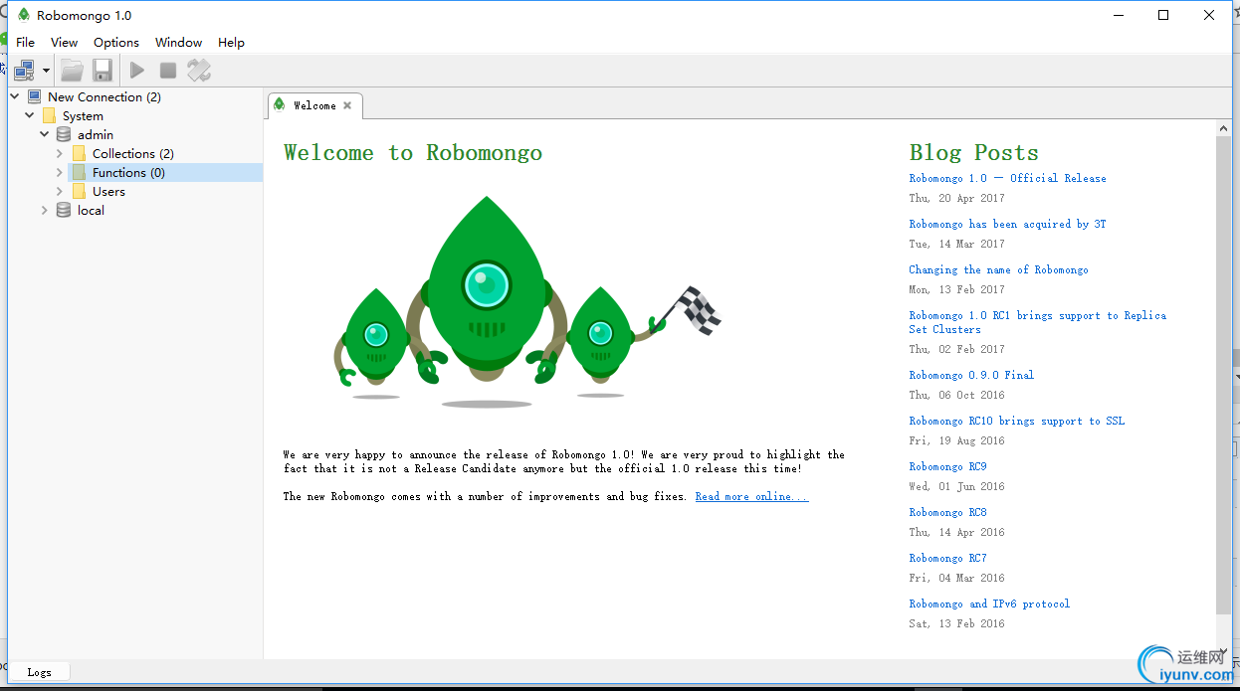Click the date Tue, 14 Mar 2017
The image size is (1240, 691).
click(956, 244)
